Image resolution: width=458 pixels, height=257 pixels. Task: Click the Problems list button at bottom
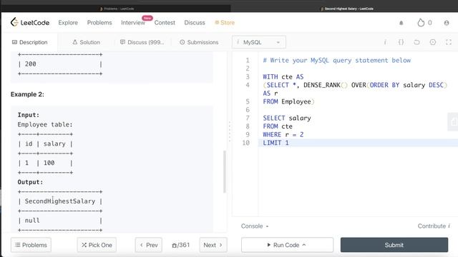(31, 245)
